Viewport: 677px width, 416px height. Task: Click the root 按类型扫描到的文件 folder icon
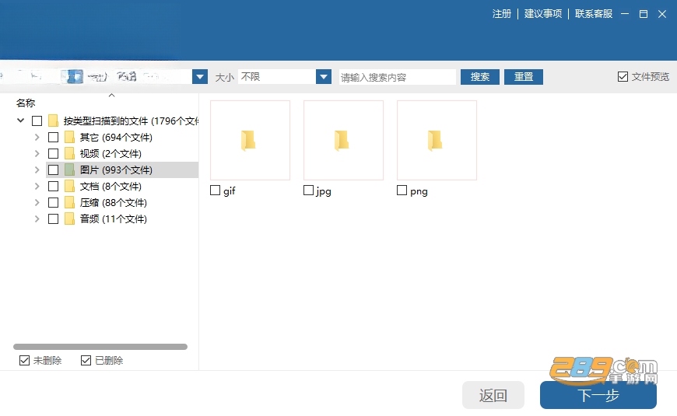[x=53, y=121]
